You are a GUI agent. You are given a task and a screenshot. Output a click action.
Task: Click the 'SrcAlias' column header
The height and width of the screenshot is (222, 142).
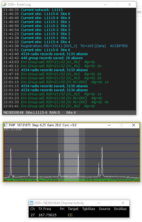coord(120,209)
